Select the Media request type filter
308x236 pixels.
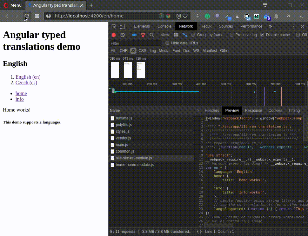click(x=164, y=51)
